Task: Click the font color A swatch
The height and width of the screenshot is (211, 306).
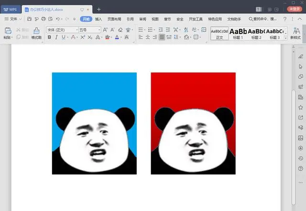Action: [117, 37]
